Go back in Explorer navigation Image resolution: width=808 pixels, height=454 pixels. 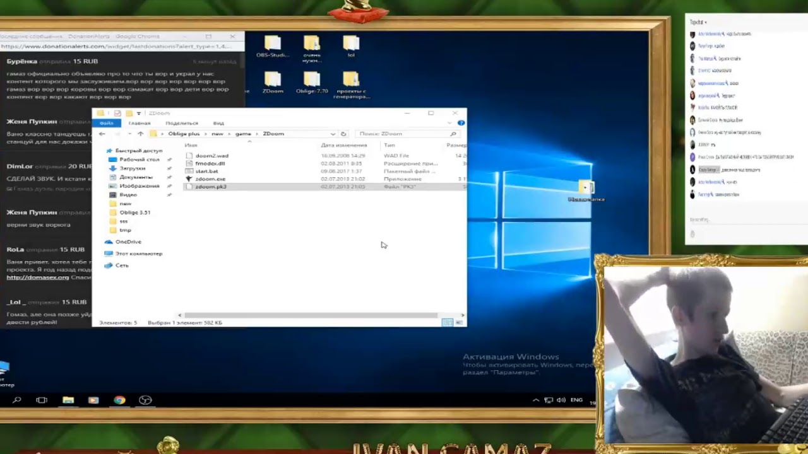tap(102, 134)
